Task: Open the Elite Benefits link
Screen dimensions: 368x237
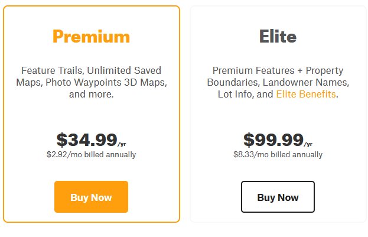Action: (306, 94)
